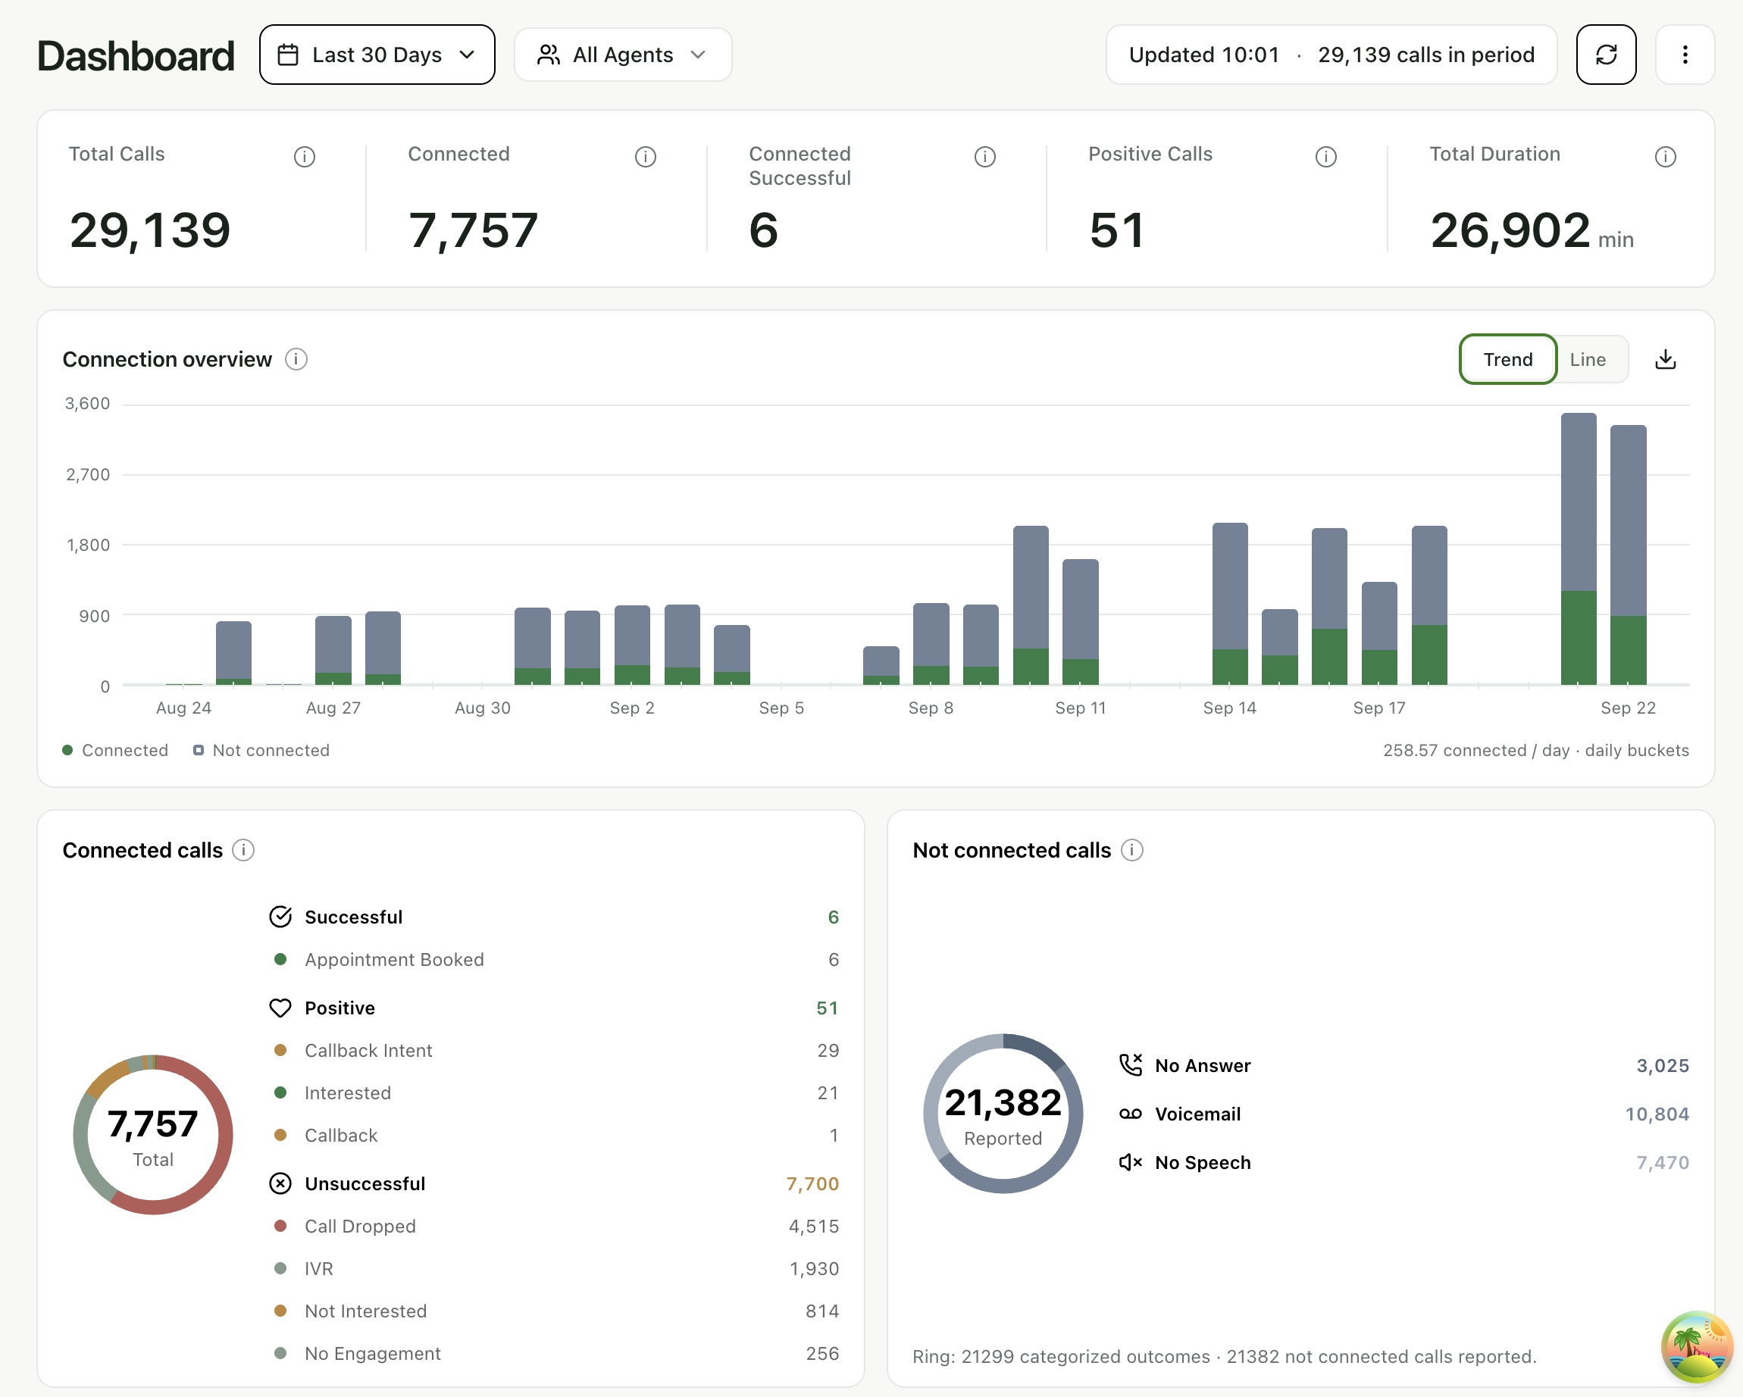Viewport: 1743px width, 1397px height.
Task: Click the Not connected calls info icon
Action: pyautogui.click(x=1132, y=850)
